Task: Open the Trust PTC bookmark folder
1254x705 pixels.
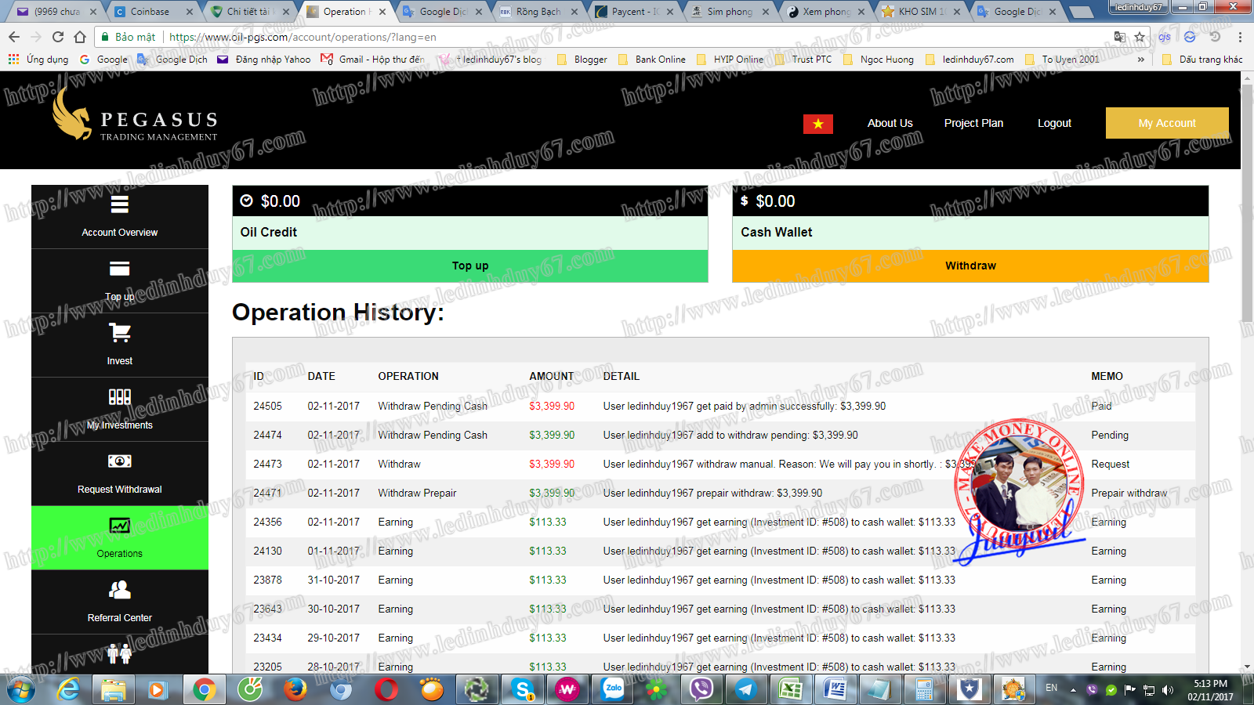Action: (803, 60)
